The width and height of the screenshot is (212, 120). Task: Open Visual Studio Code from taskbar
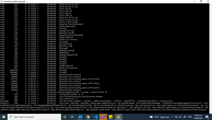(96, 117)
